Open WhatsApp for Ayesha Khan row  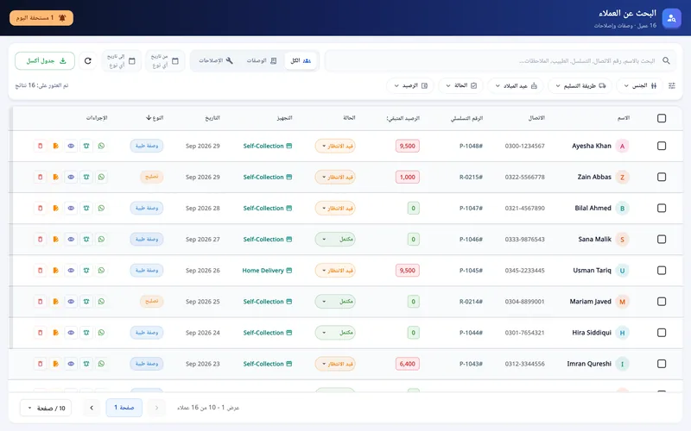coord(101,146)
